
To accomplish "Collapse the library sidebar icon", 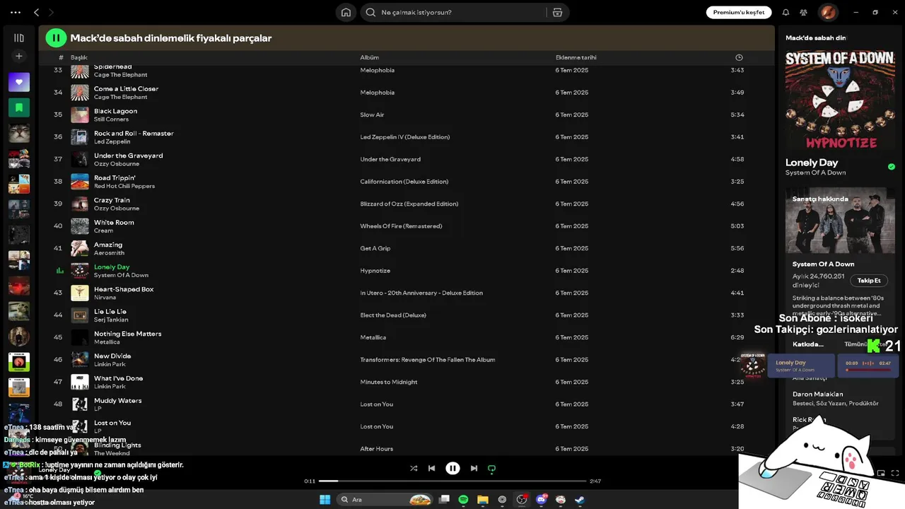I will (x=19, y=38).
